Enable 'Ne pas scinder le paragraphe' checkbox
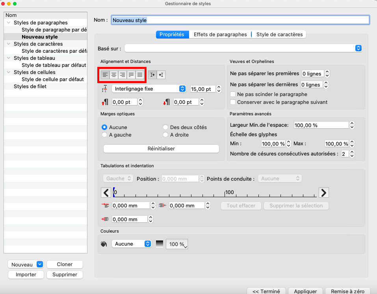The width and height of the screenshot is (377, 294). point(233,94)
